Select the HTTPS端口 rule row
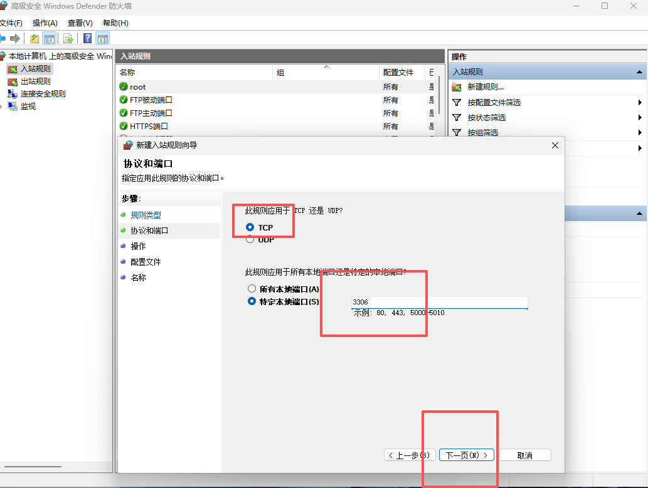Viewport: 648px width, 488px height. point(276,126)
